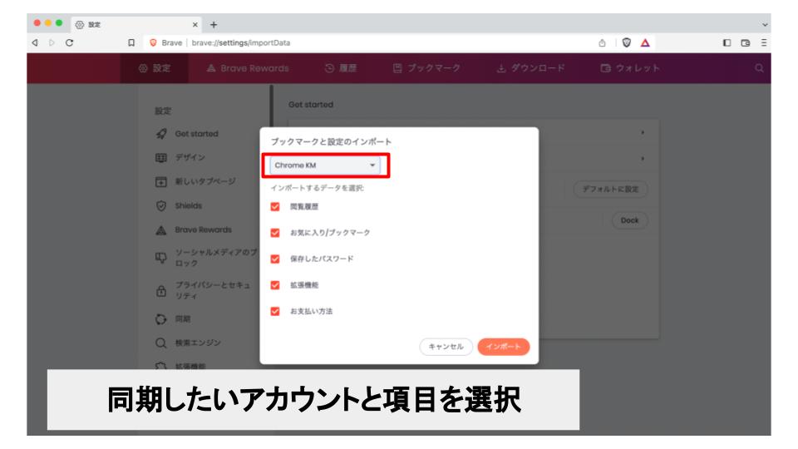Reload the page
Viewport: 798px width, 449px height.
[x=69, y=42]
